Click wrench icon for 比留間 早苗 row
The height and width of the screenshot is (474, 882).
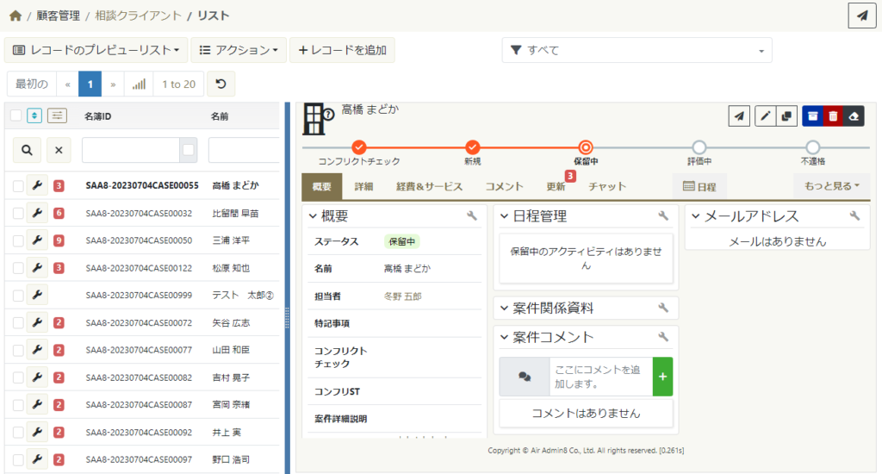37,213
